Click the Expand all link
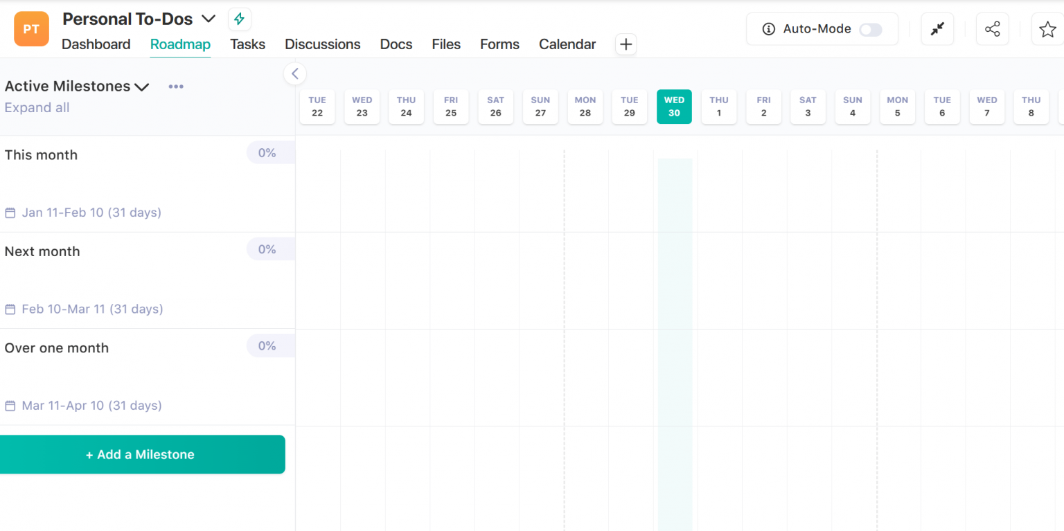The width and height of the screenshot is (1064, 531). point(37,107)
